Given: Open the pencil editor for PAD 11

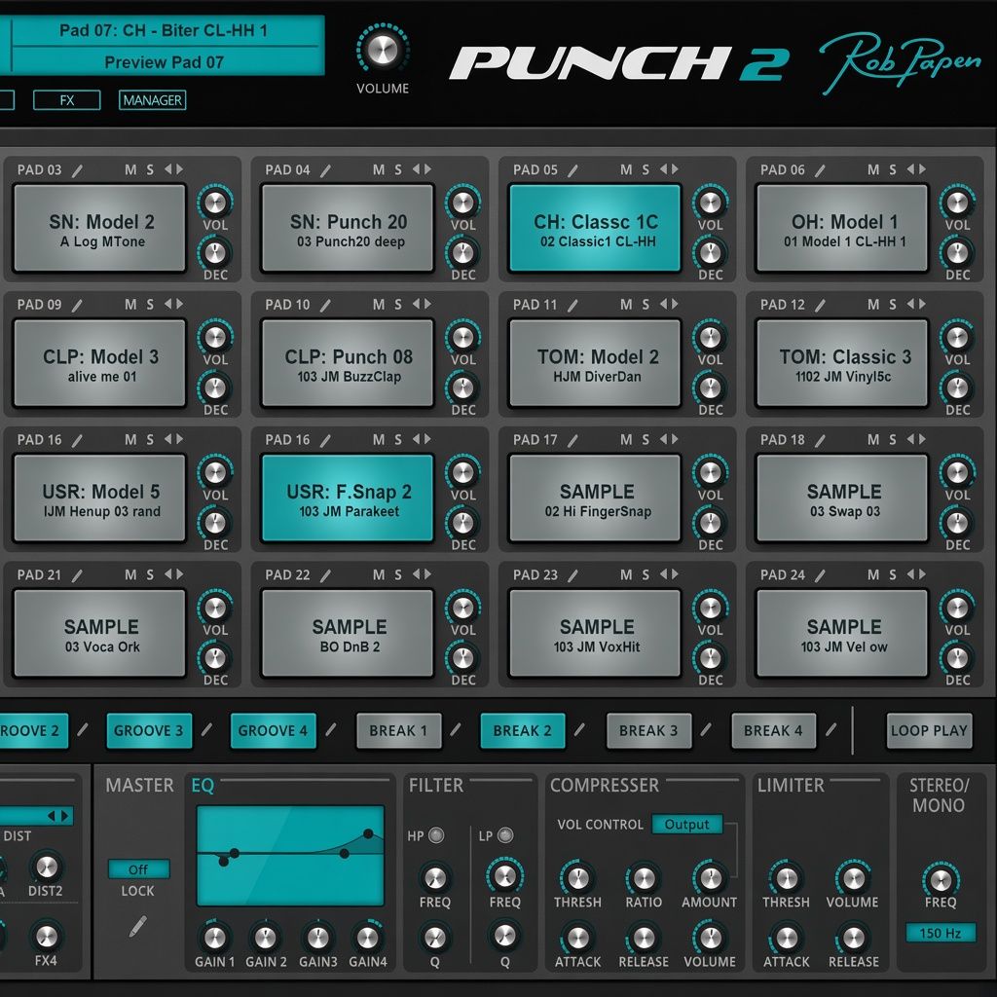Looking at the screenshot, I should pyautogui.click(x=572, y=305).
